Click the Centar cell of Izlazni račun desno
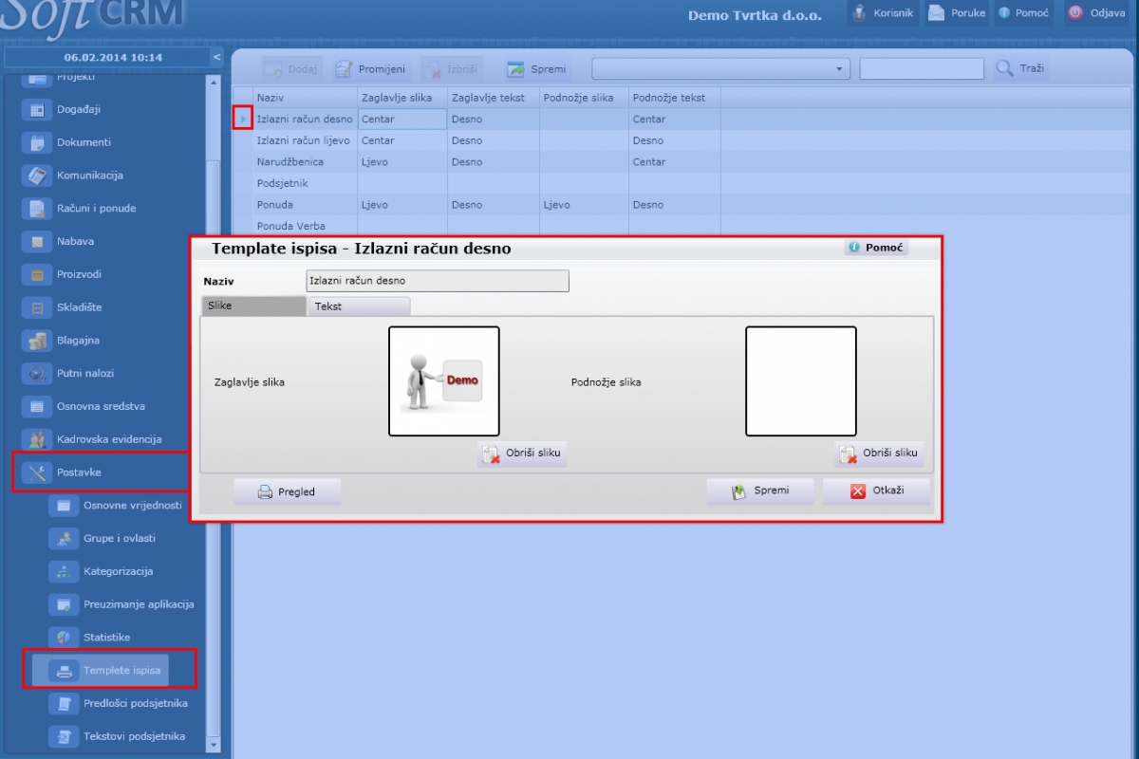1139x759 pixels. point(402,120)
